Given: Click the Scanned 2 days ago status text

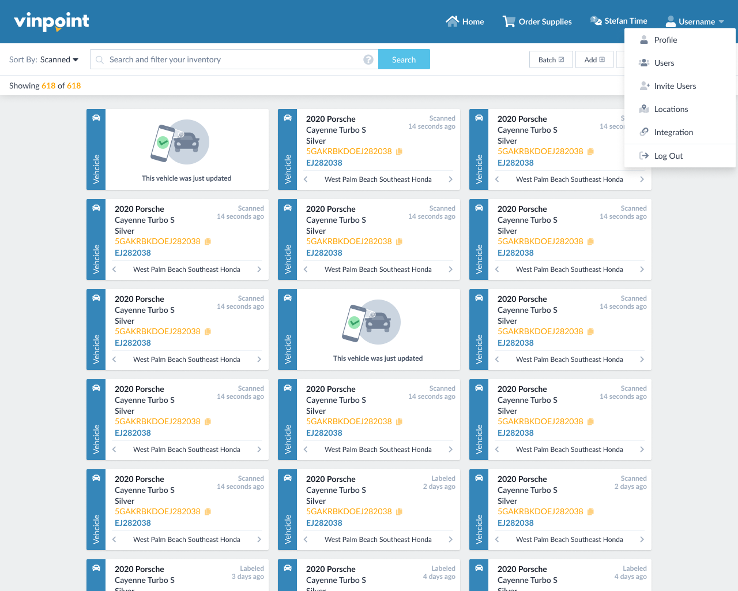Looking at the screenshot, I should click(x=630, y=482).
